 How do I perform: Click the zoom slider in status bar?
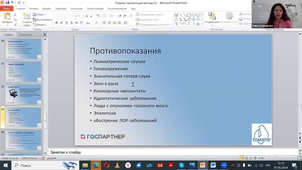pyautogui.click(x=277, y=158)
